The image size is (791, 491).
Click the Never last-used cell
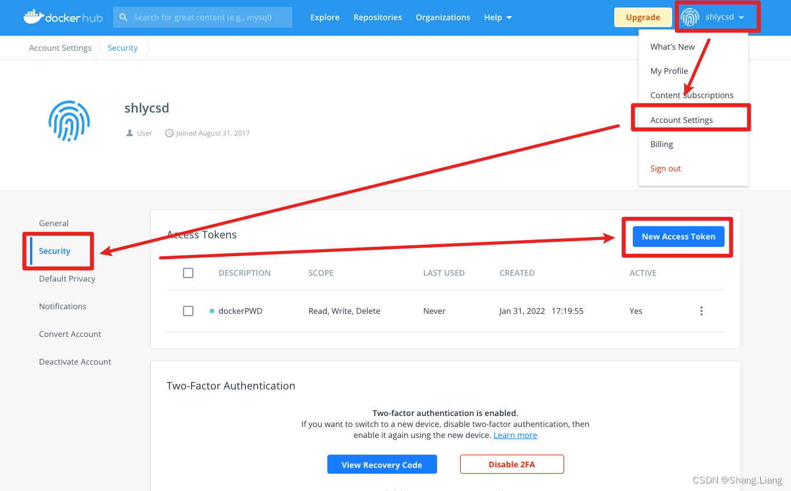434,311
